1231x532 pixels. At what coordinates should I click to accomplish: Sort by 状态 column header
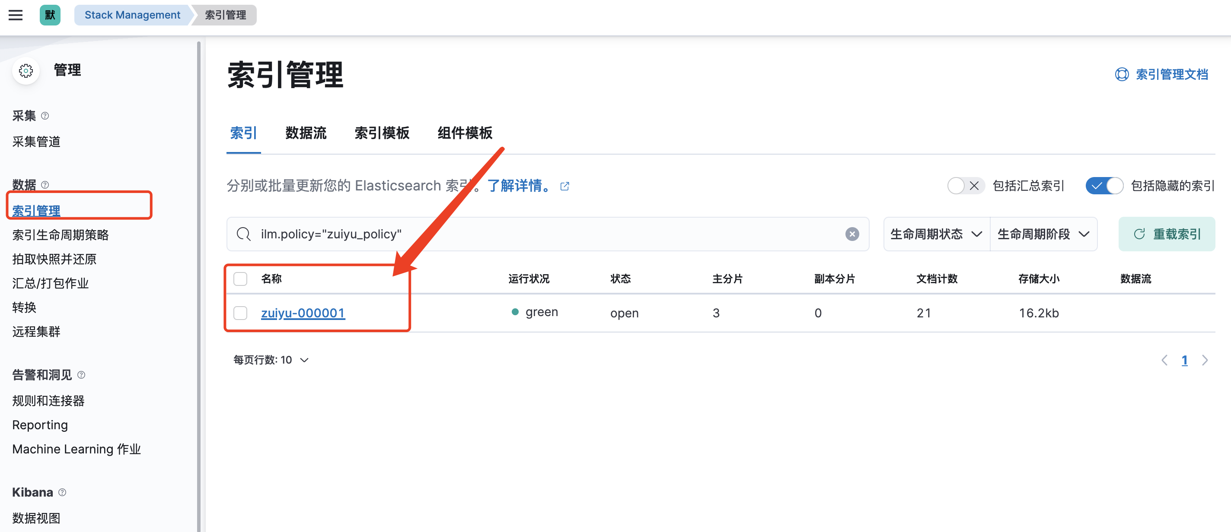point(621,279)
